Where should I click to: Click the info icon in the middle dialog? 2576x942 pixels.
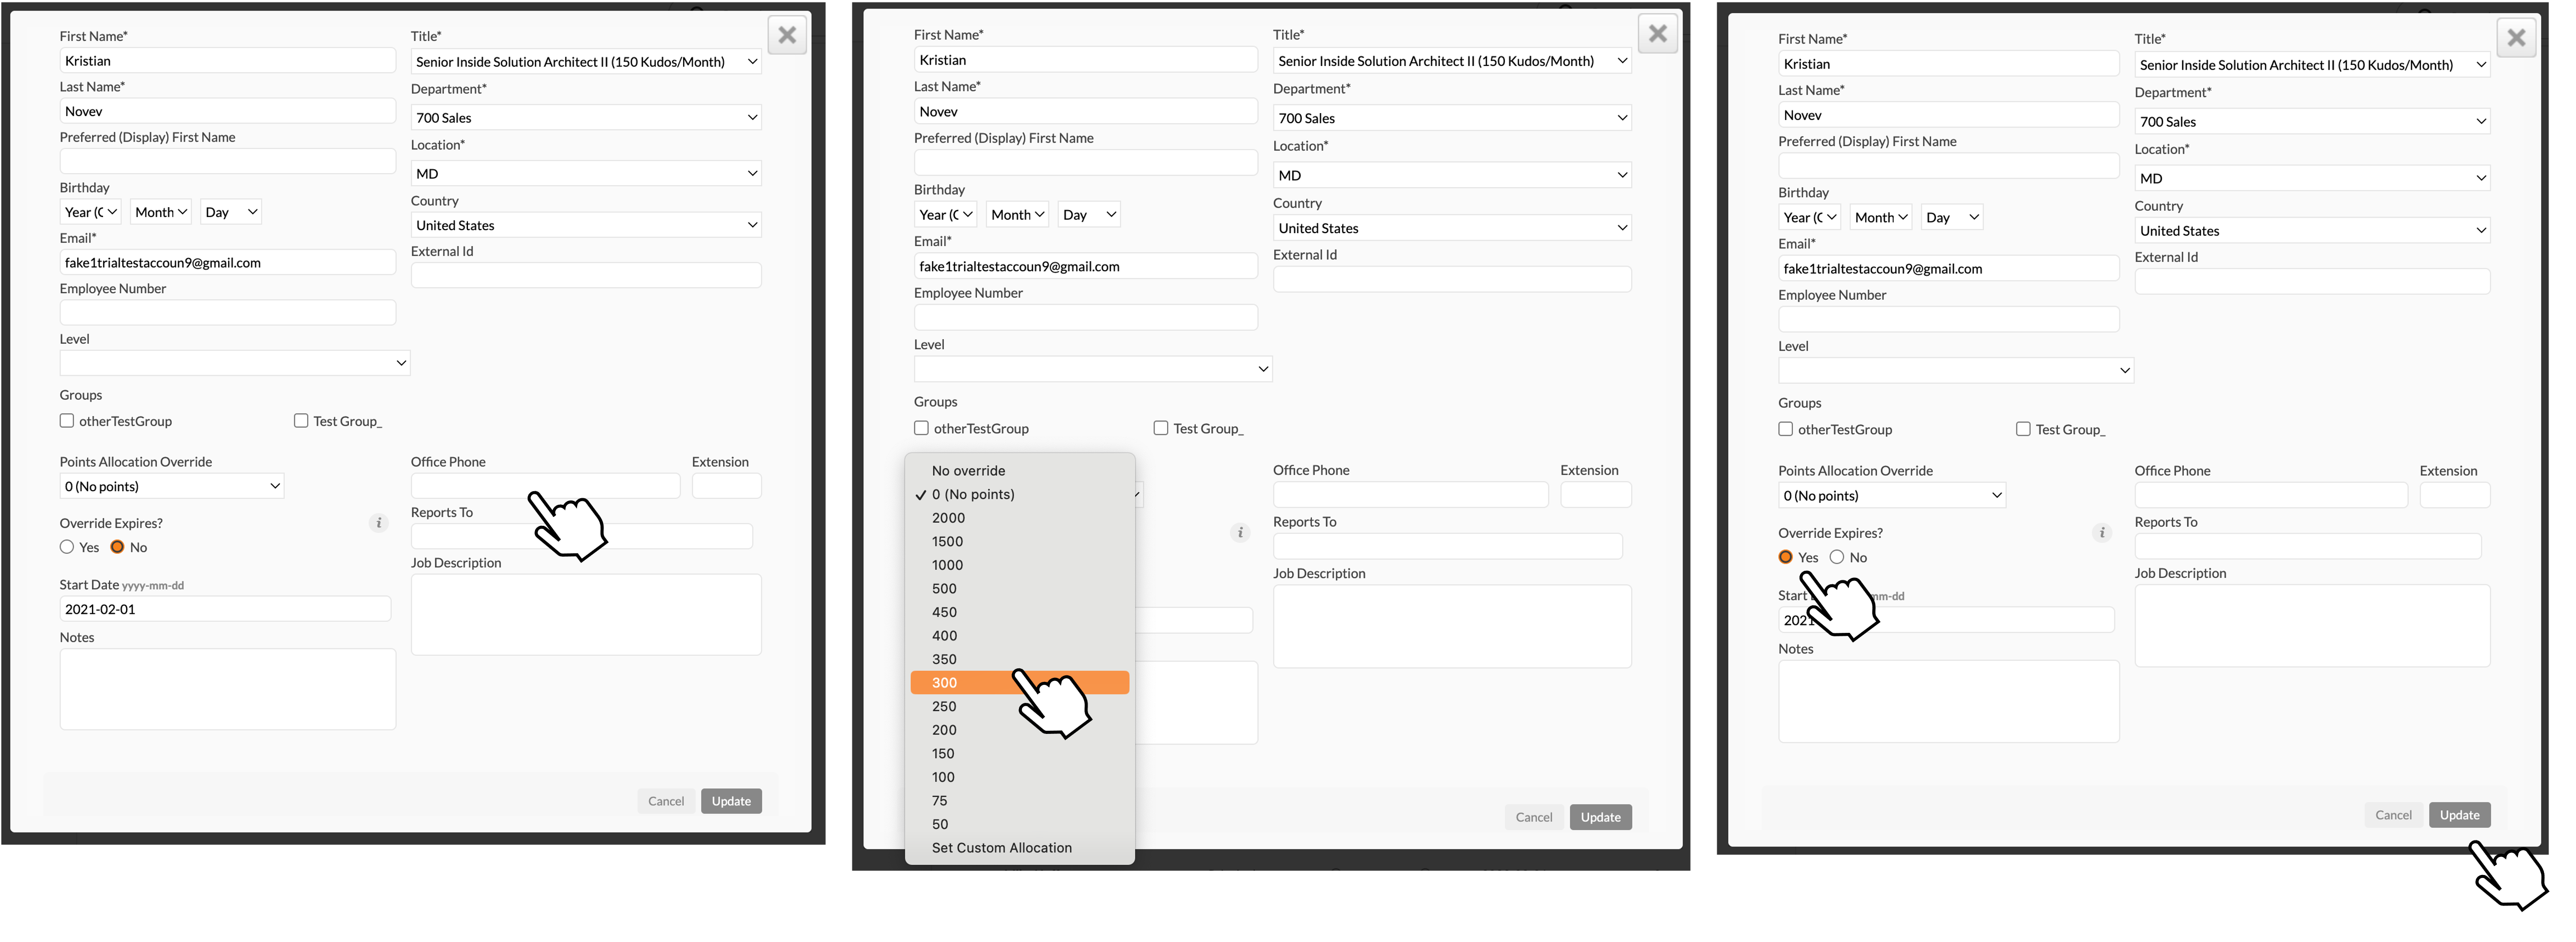coord(1240,533)
